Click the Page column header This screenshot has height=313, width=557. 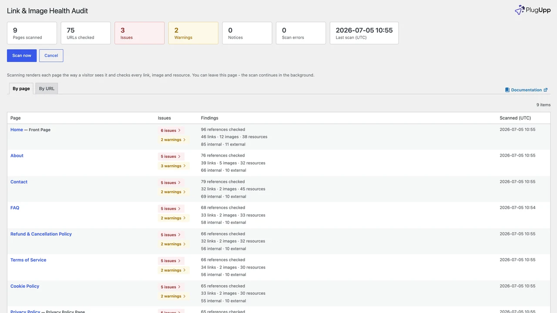click(16, 118)
